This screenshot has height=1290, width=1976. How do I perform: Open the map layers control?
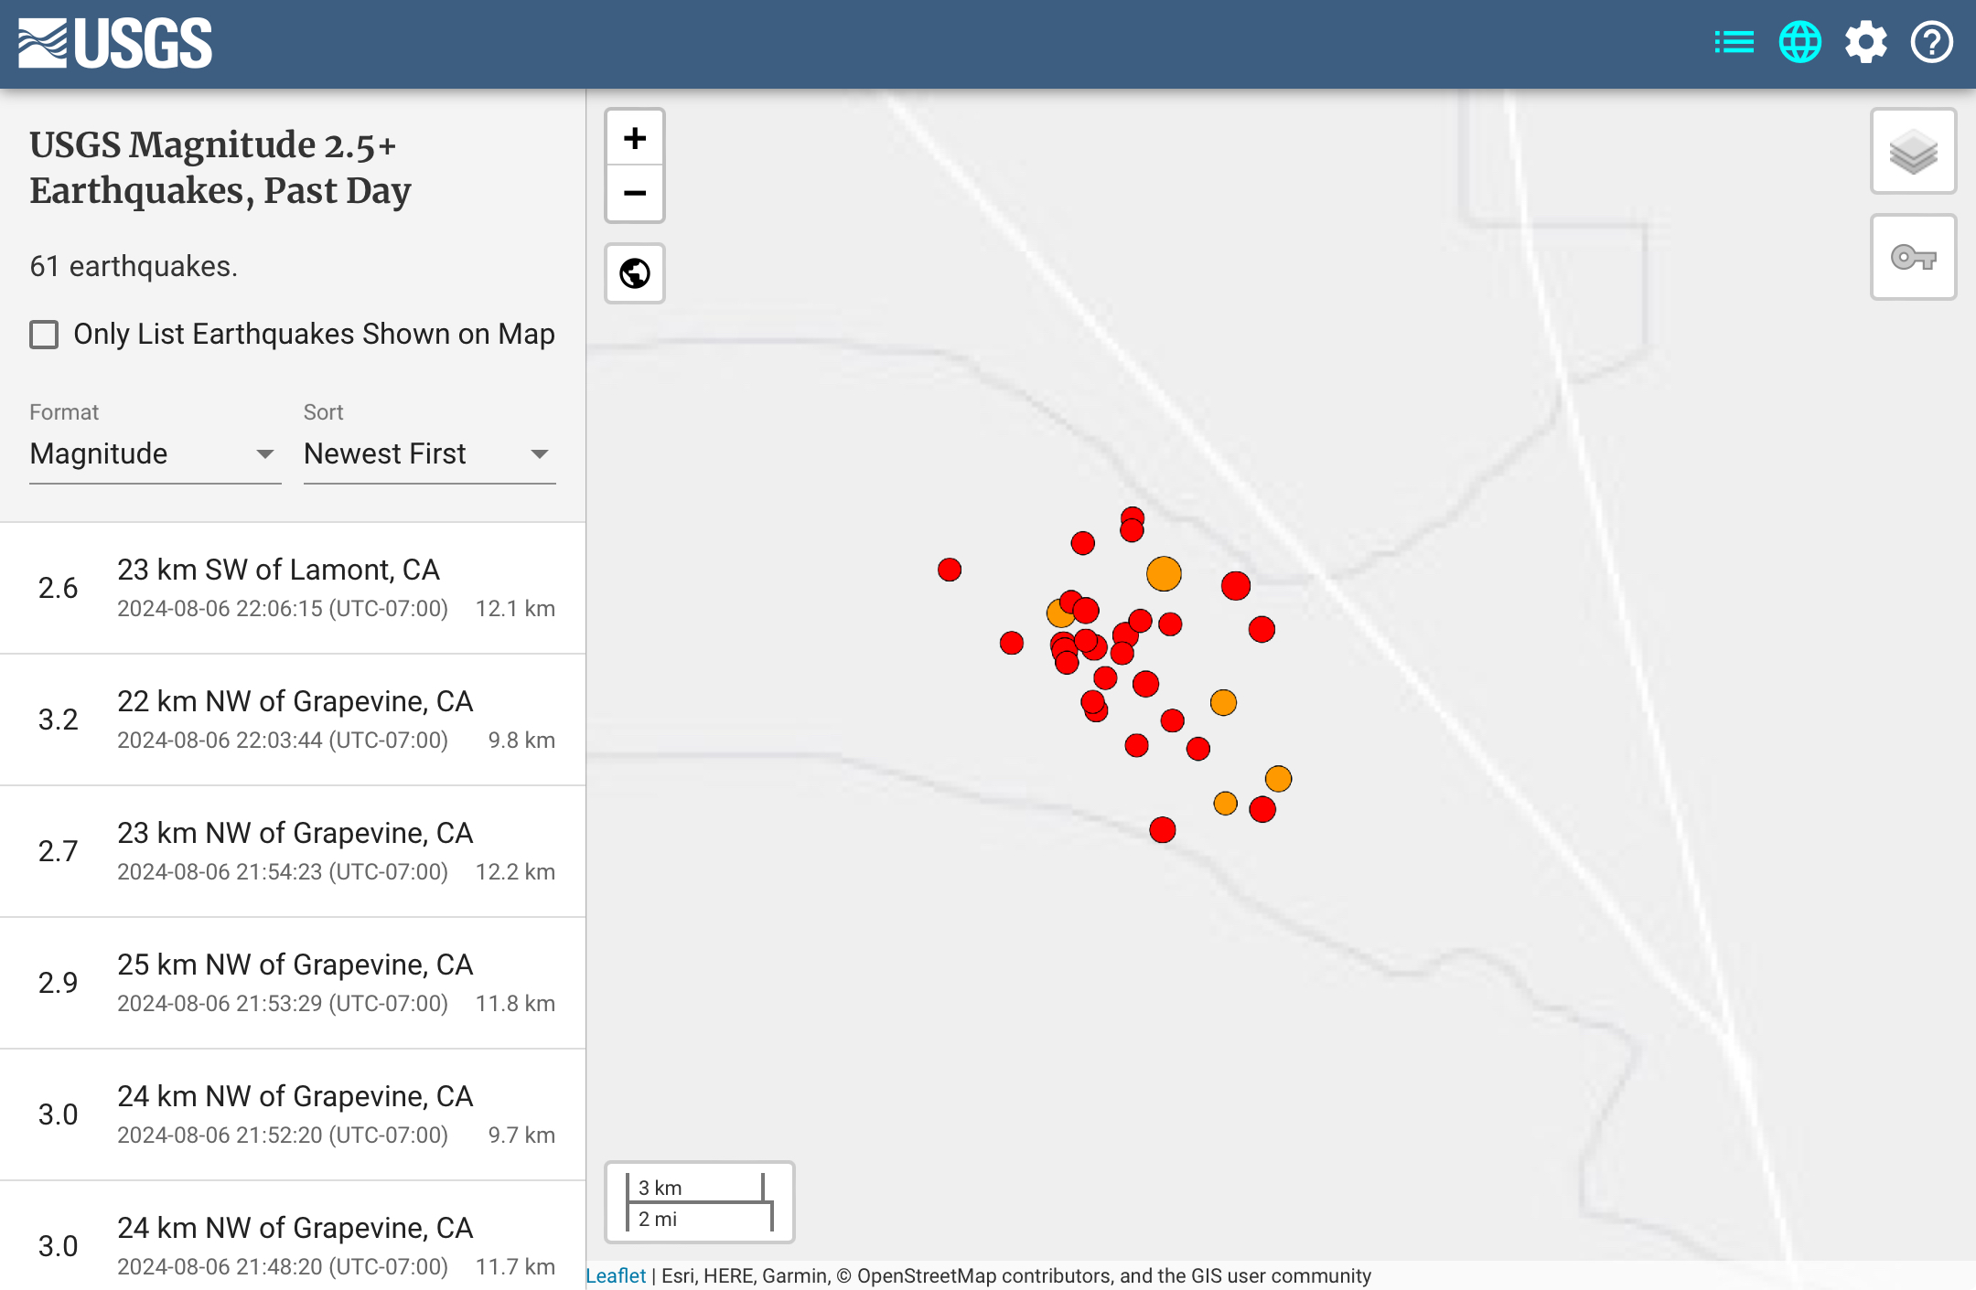pos(1913,151)
